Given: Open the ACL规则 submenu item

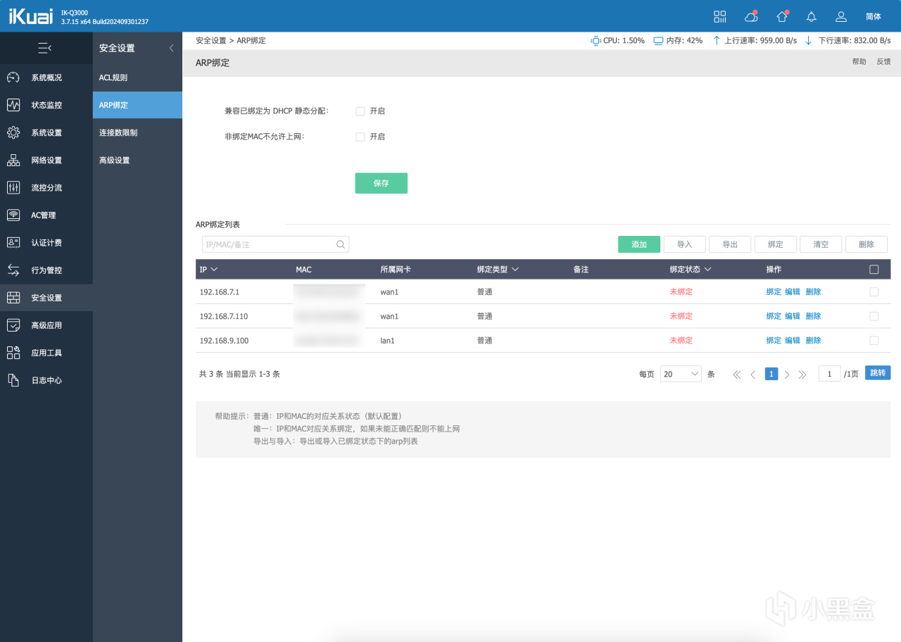Looking at the screenshot, I should click(137, 77).
